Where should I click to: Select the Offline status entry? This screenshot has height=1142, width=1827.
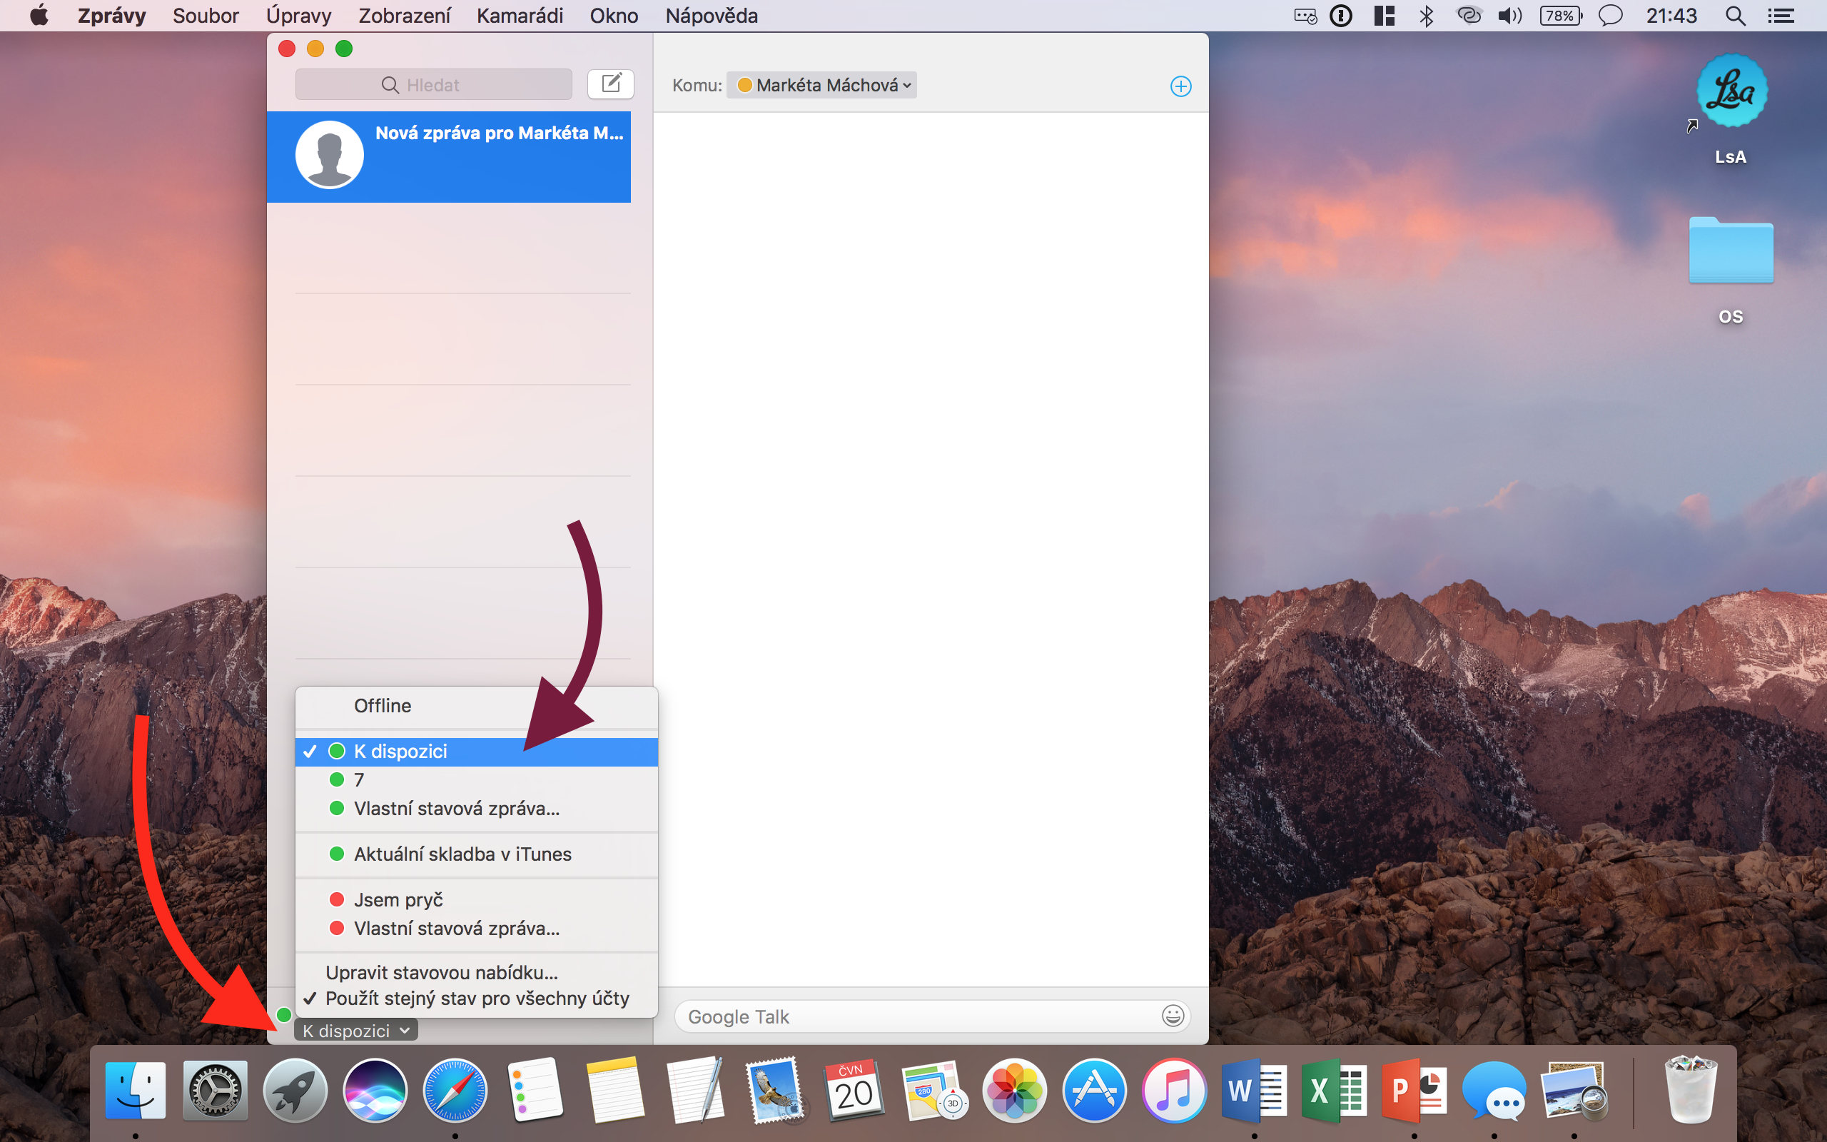(382, 705)
